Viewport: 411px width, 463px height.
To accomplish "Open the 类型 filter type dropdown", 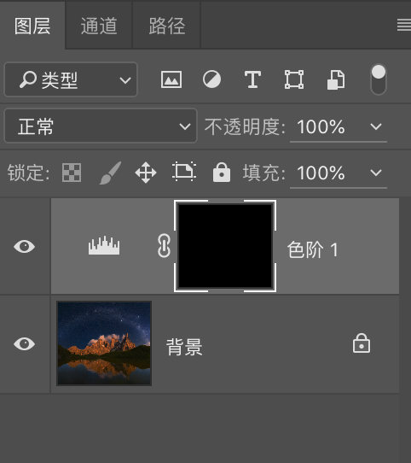I will (x=71, y=79).
